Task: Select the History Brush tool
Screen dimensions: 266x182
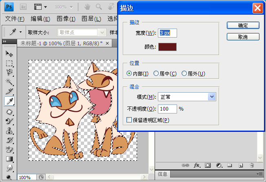Action: coord(9,140)
